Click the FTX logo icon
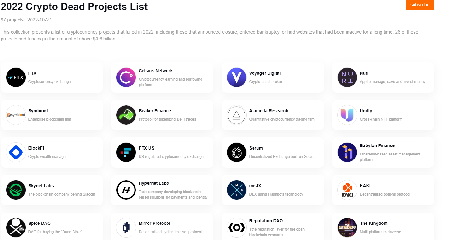The image size is (450, 240). (x=16, y=77)
